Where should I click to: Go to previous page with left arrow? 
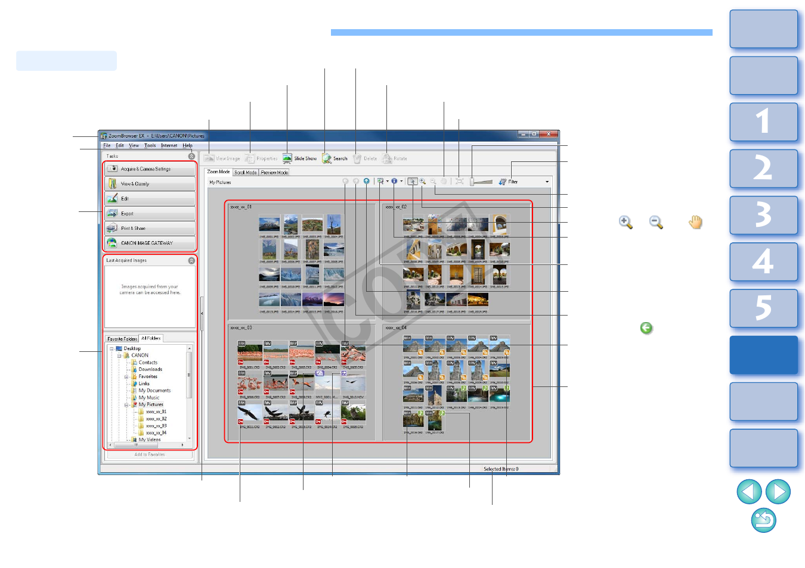coord(750,492)
